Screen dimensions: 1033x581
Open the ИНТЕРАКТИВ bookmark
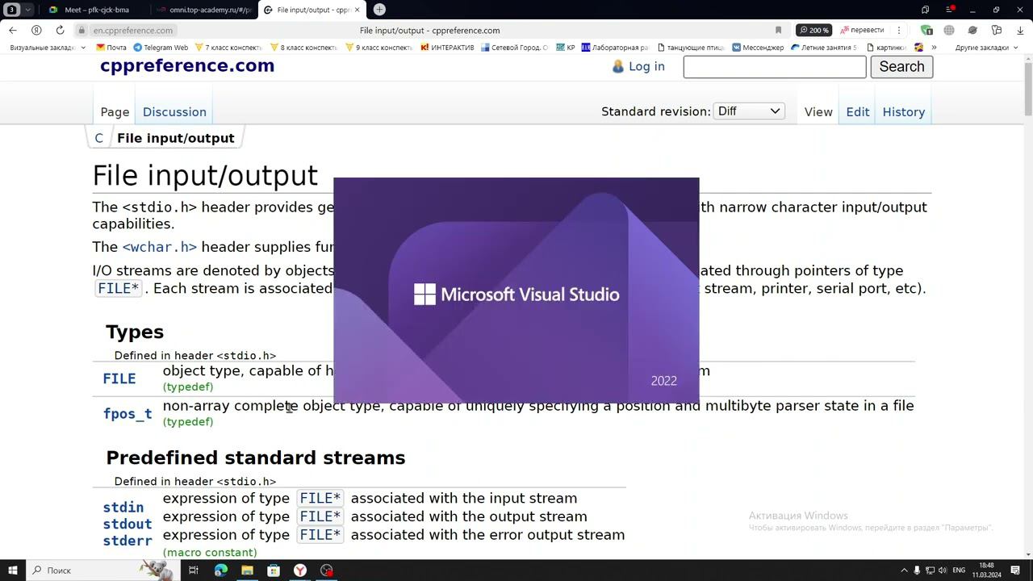point(447,48)
